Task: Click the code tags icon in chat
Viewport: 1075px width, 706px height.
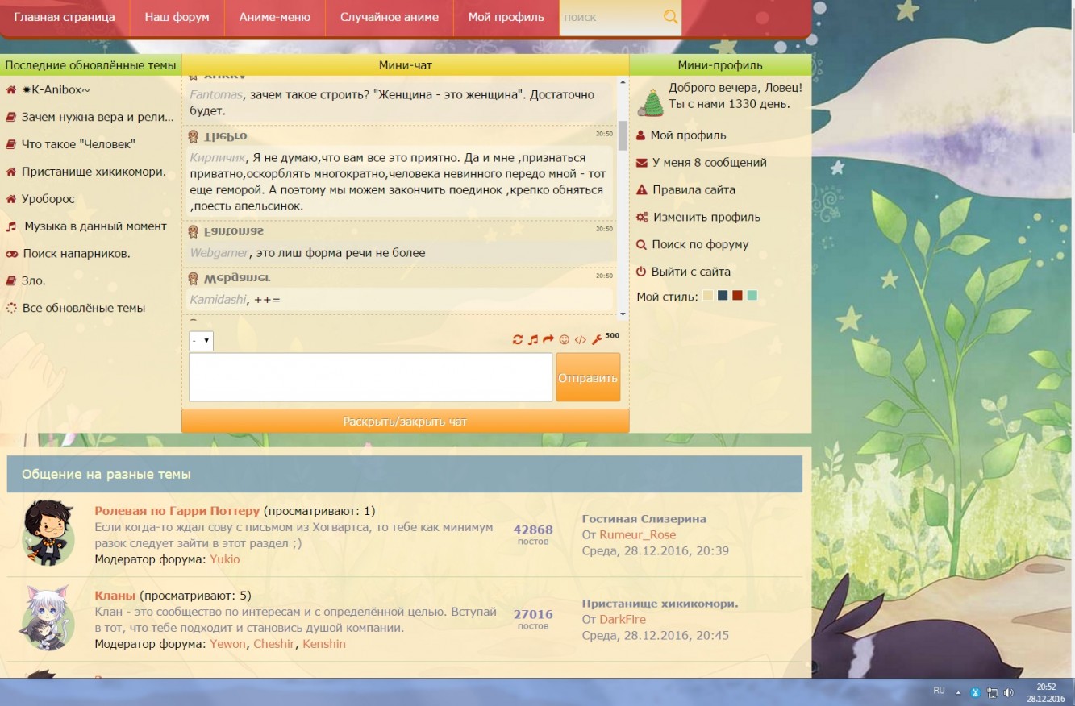Action: (x=580, y=340)
